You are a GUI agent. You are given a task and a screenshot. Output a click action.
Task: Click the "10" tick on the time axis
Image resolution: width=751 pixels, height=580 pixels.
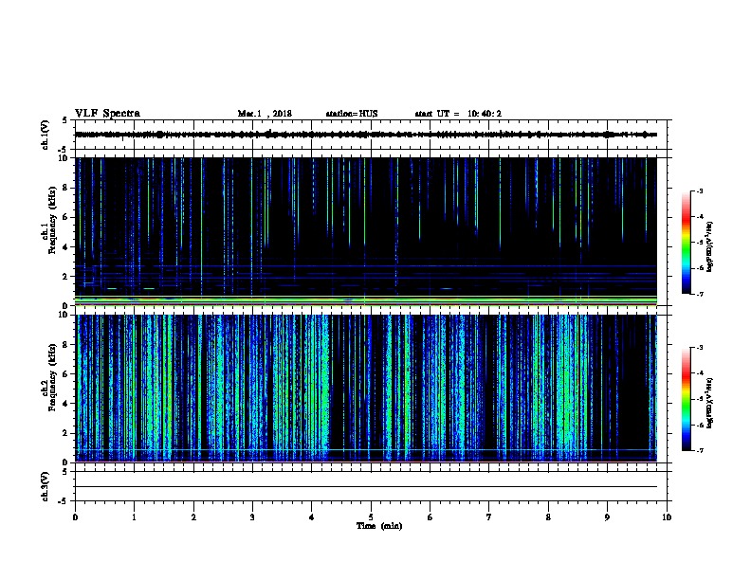(667, 517)
